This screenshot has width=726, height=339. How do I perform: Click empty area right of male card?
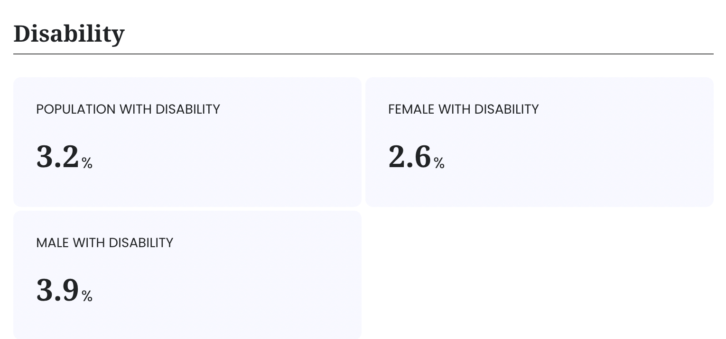(540, 275)
